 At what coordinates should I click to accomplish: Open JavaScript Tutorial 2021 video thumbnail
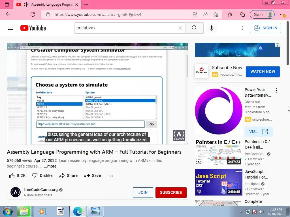click(218, 182)
